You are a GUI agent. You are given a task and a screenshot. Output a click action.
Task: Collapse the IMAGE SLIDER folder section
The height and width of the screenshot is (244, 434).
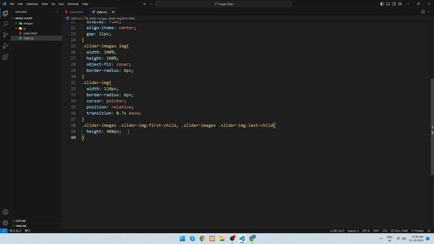[x=24, y=18]
